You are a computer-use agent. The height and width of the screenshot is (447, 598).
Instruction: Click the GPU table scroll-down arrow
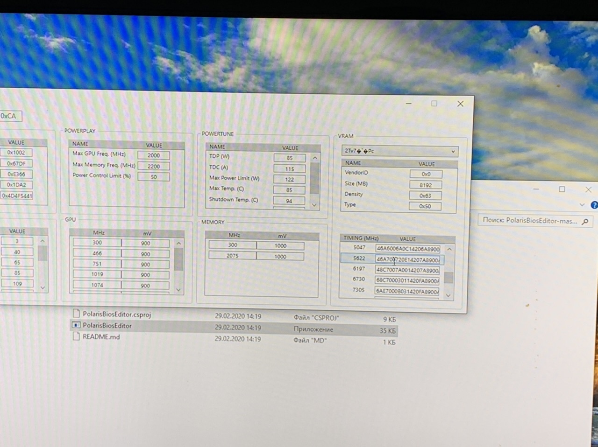coord(178,289)
